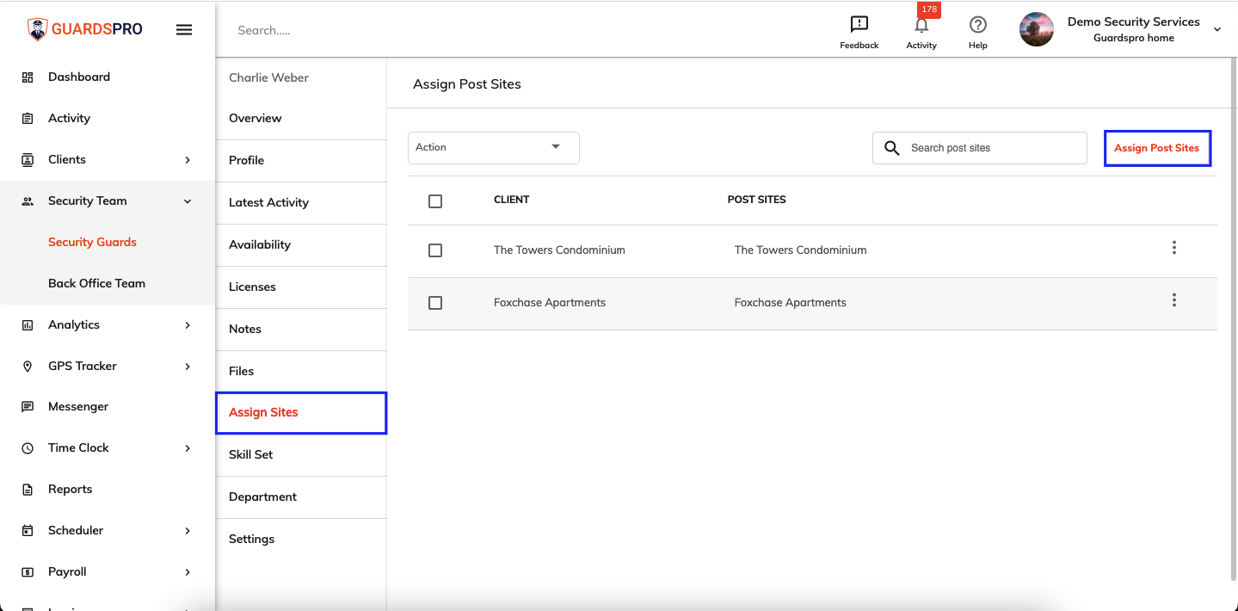Go to Back Office Team

pyautogui.click(x=96, y=284)
